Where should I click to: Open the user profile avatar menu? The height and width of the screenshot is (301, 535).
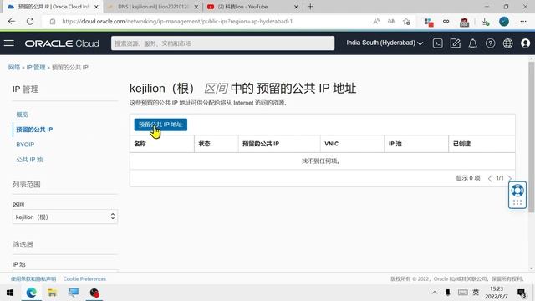526,43
